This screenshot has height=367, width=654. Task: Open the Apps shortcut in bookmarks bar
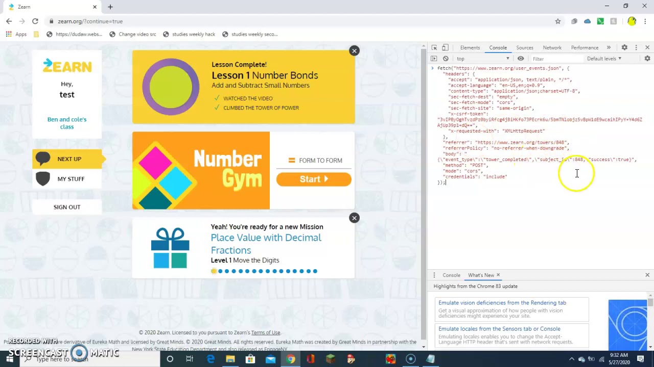coord(16,34)
